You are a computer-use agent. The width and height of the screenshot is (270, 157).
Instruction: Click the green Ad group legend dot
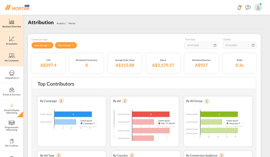(228, 123)
